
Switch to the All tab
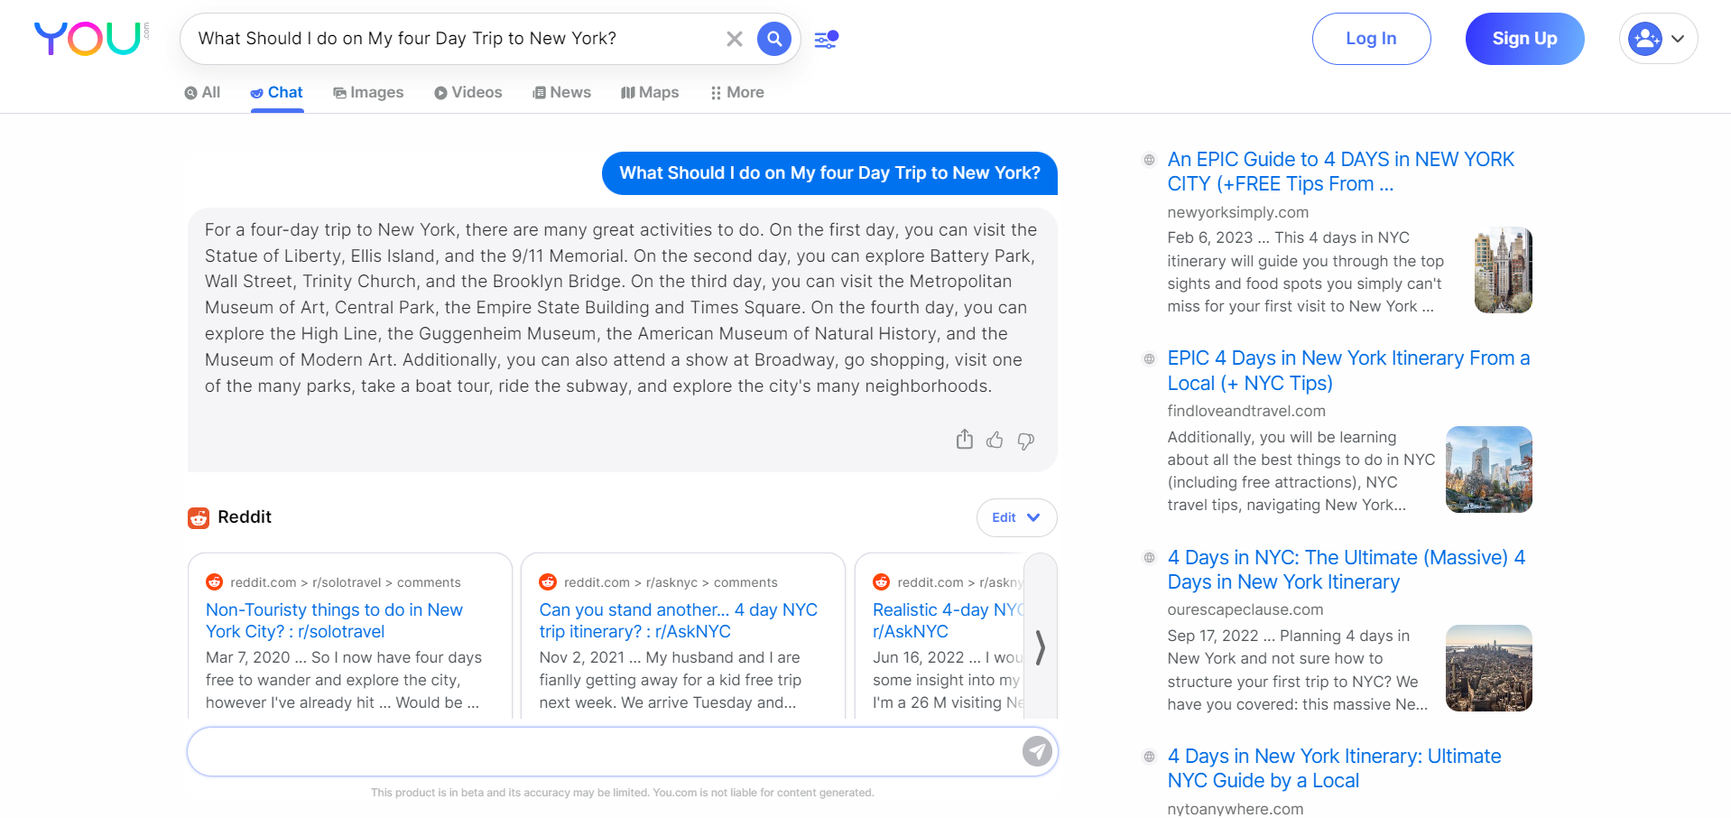202,92
